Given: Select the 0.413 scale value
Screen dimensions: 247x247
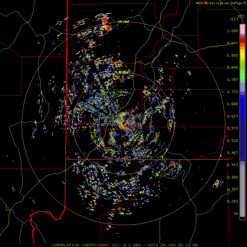Looking at the screenshot, I should tap(232, 165).
